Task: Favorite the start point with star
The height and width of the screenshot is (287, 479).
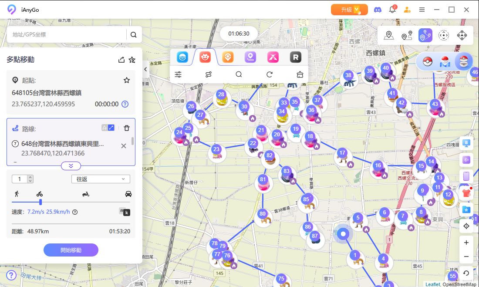Action: point(126,80)
